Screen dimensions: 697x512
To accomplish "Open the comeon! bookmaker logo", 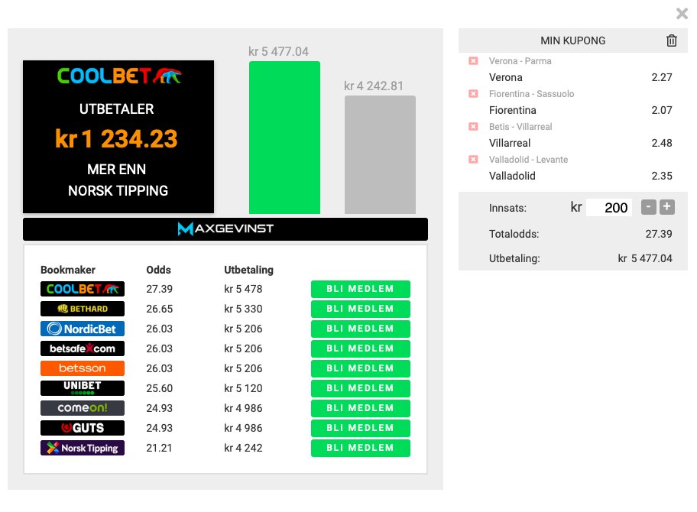I will [83, 408].
